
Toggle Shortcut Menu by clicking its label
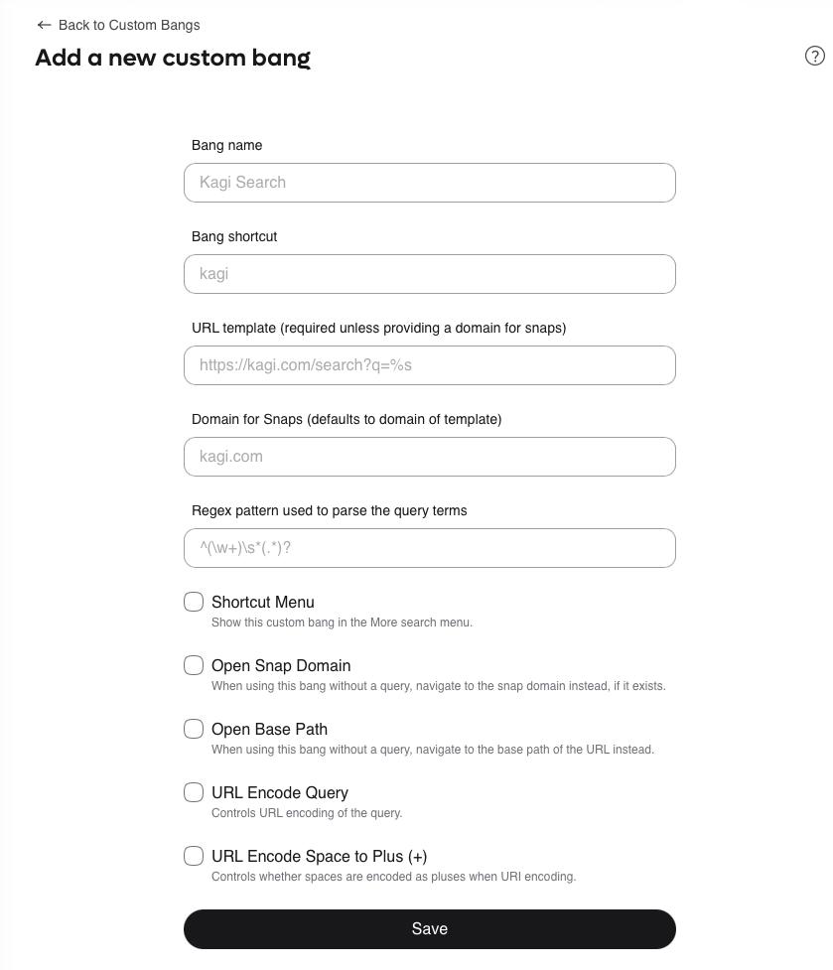click(x=262, y=602)
